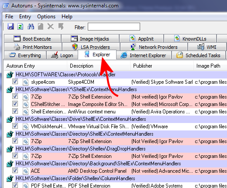227x188 pixels.
Task: Click the Refresh toolbar icon
Action: (x=20, y=27)
